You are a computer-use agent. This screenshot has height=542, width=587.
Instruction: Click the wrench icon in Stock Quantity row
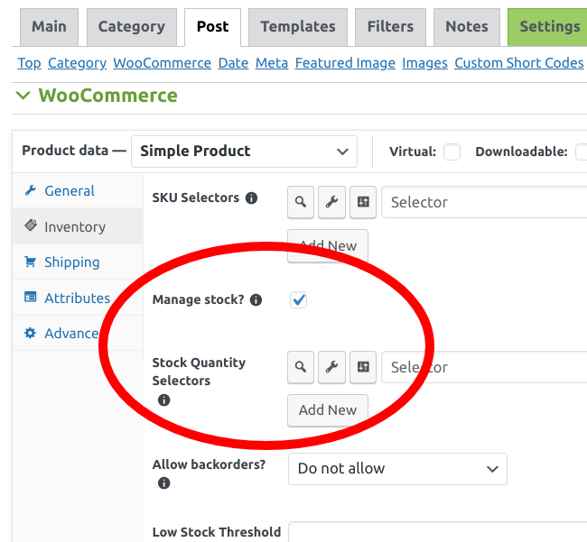coord(331,367)
